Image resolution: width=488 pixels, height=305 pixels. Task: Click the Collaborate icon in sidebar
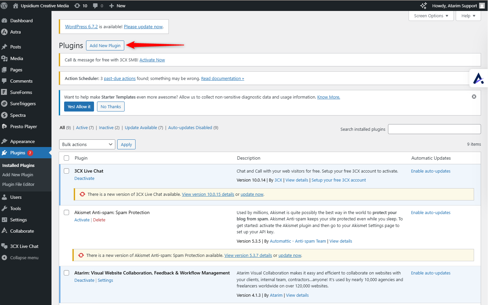(x=4, y=231)
